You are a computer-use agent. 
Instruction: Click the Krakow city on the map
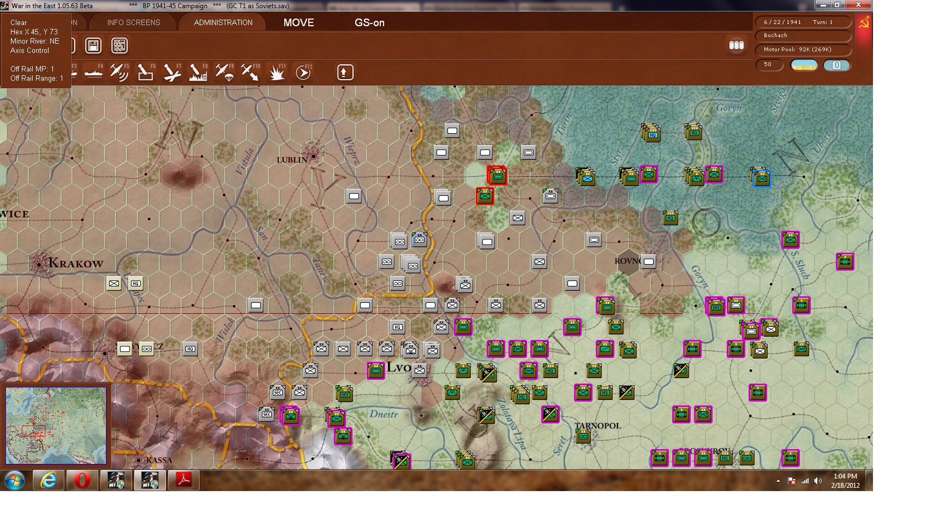[x=39, y=264]
